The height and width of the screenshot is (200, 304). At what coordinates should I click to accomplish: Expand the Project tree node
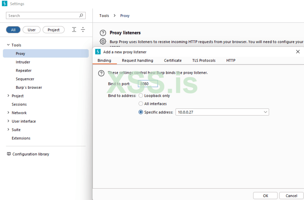pos(8,96)
